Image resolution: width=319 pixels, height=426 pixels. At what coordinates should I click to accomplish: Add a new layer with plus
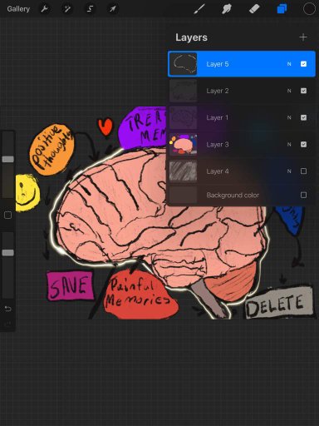(303, 37)
